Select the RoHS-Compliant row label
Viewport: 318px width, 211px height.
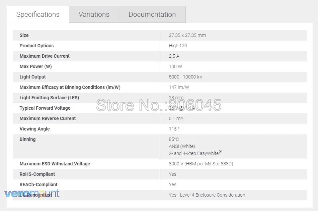(37, 174)
